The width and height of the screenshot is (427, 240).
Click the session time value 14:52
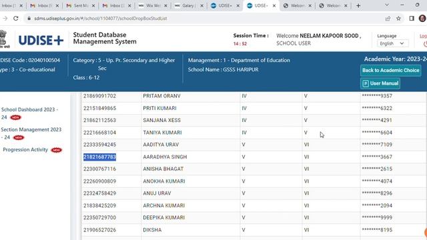pyautogui.click(x=240, y=43)
